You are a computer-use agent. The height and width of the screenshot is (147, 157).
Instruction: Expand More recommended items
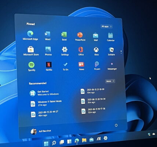[110, 81]
